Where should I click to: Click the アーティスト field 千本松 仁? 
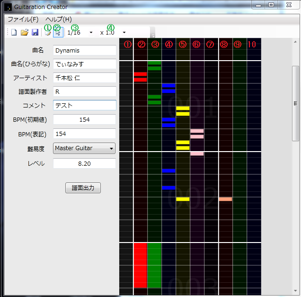84,78
